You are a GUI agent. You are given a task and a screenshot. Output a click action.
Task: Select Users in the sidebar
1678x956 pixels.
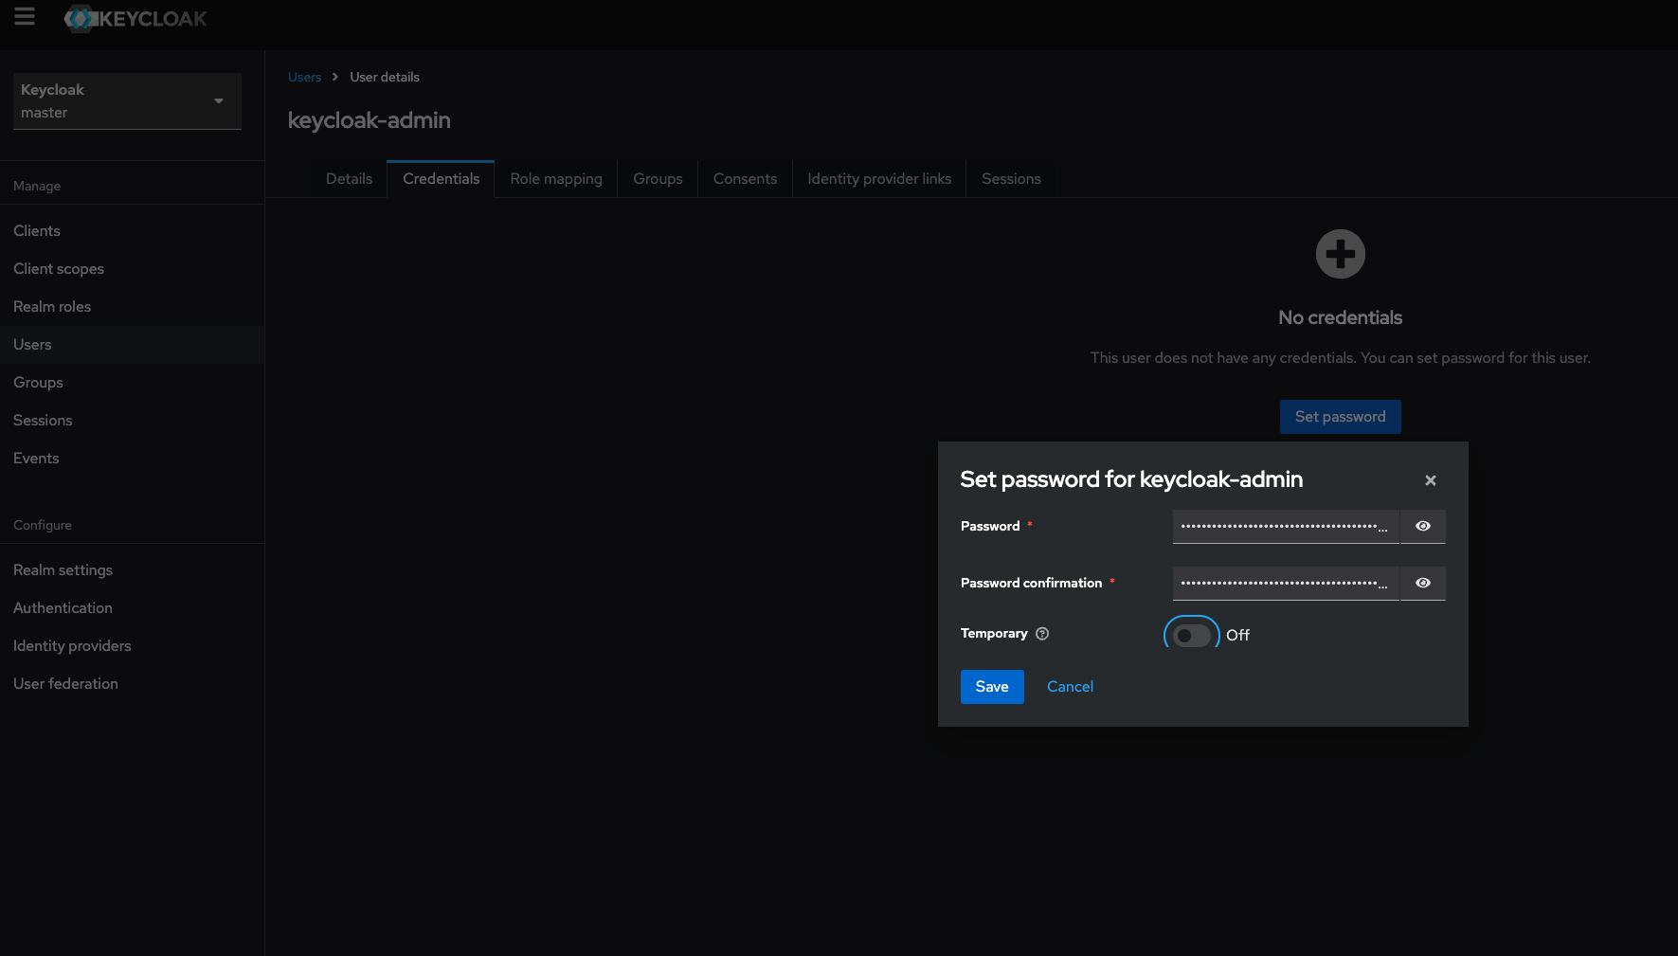click(132, 345)
